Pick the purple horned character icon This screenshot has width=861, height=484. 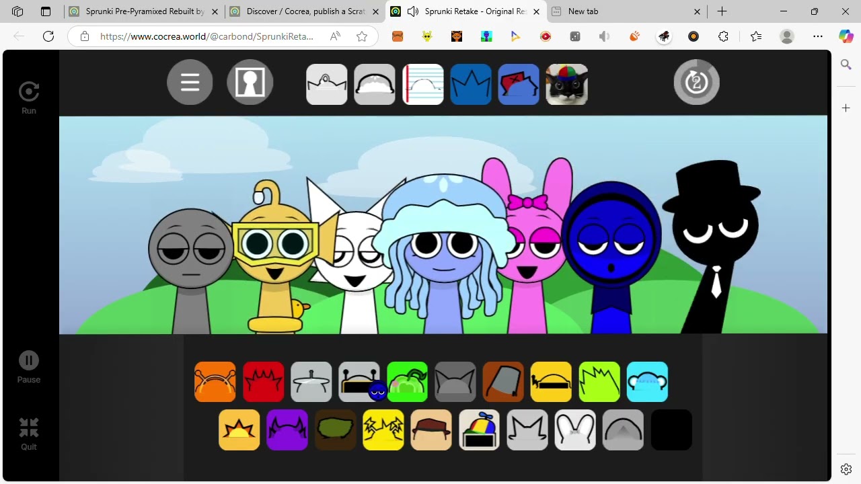point(287,430)
